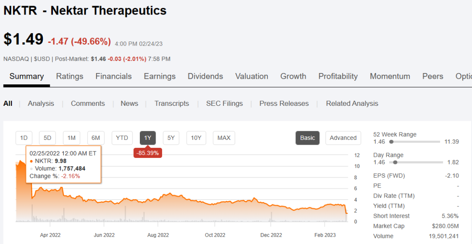
Task: Click the Day Range slider dot
Action: [395, 162]
